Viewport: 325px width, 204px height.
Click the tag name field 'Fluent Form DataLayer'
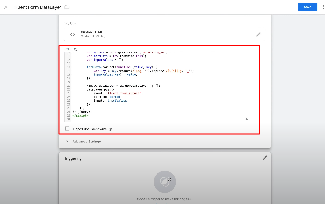click(x=38, y=7)
